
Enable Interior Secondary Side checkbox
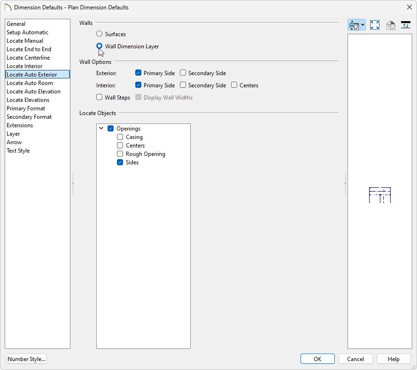(x=183, y=85)
